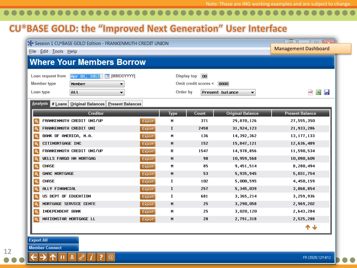Click the info 'i' icon in toolbar

tap(91, 257)
